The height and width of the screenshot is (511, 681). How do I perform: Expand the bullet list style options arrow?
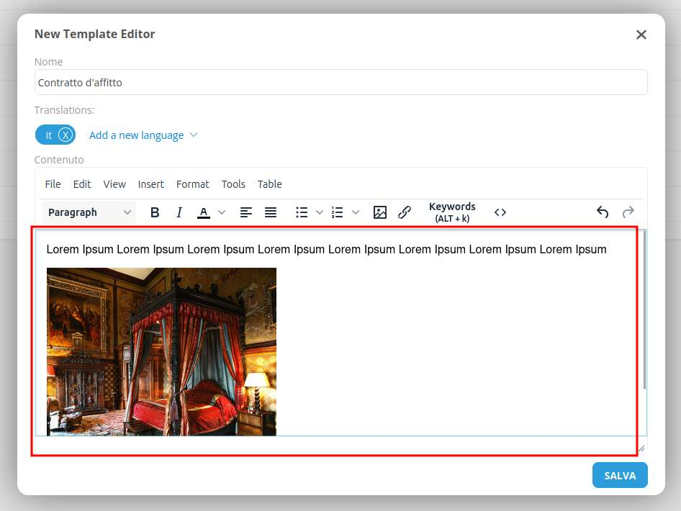click(x=320, y=212)
